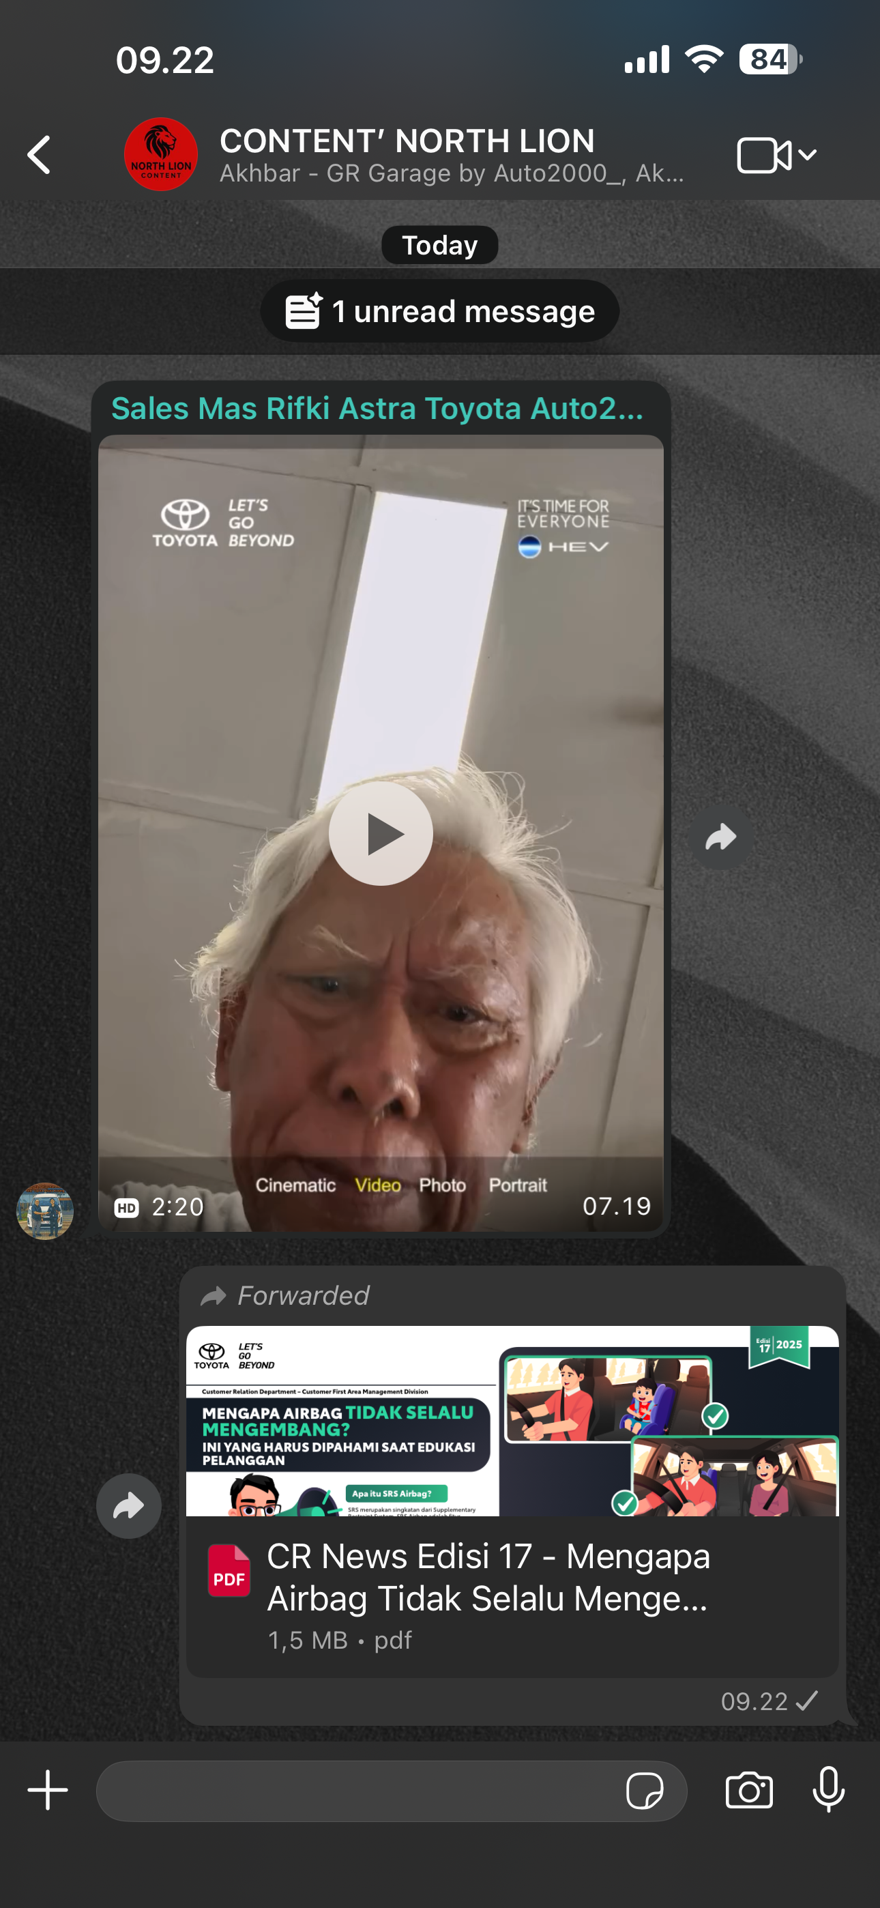Tap the HD badge on the video

pos(127,1208)
